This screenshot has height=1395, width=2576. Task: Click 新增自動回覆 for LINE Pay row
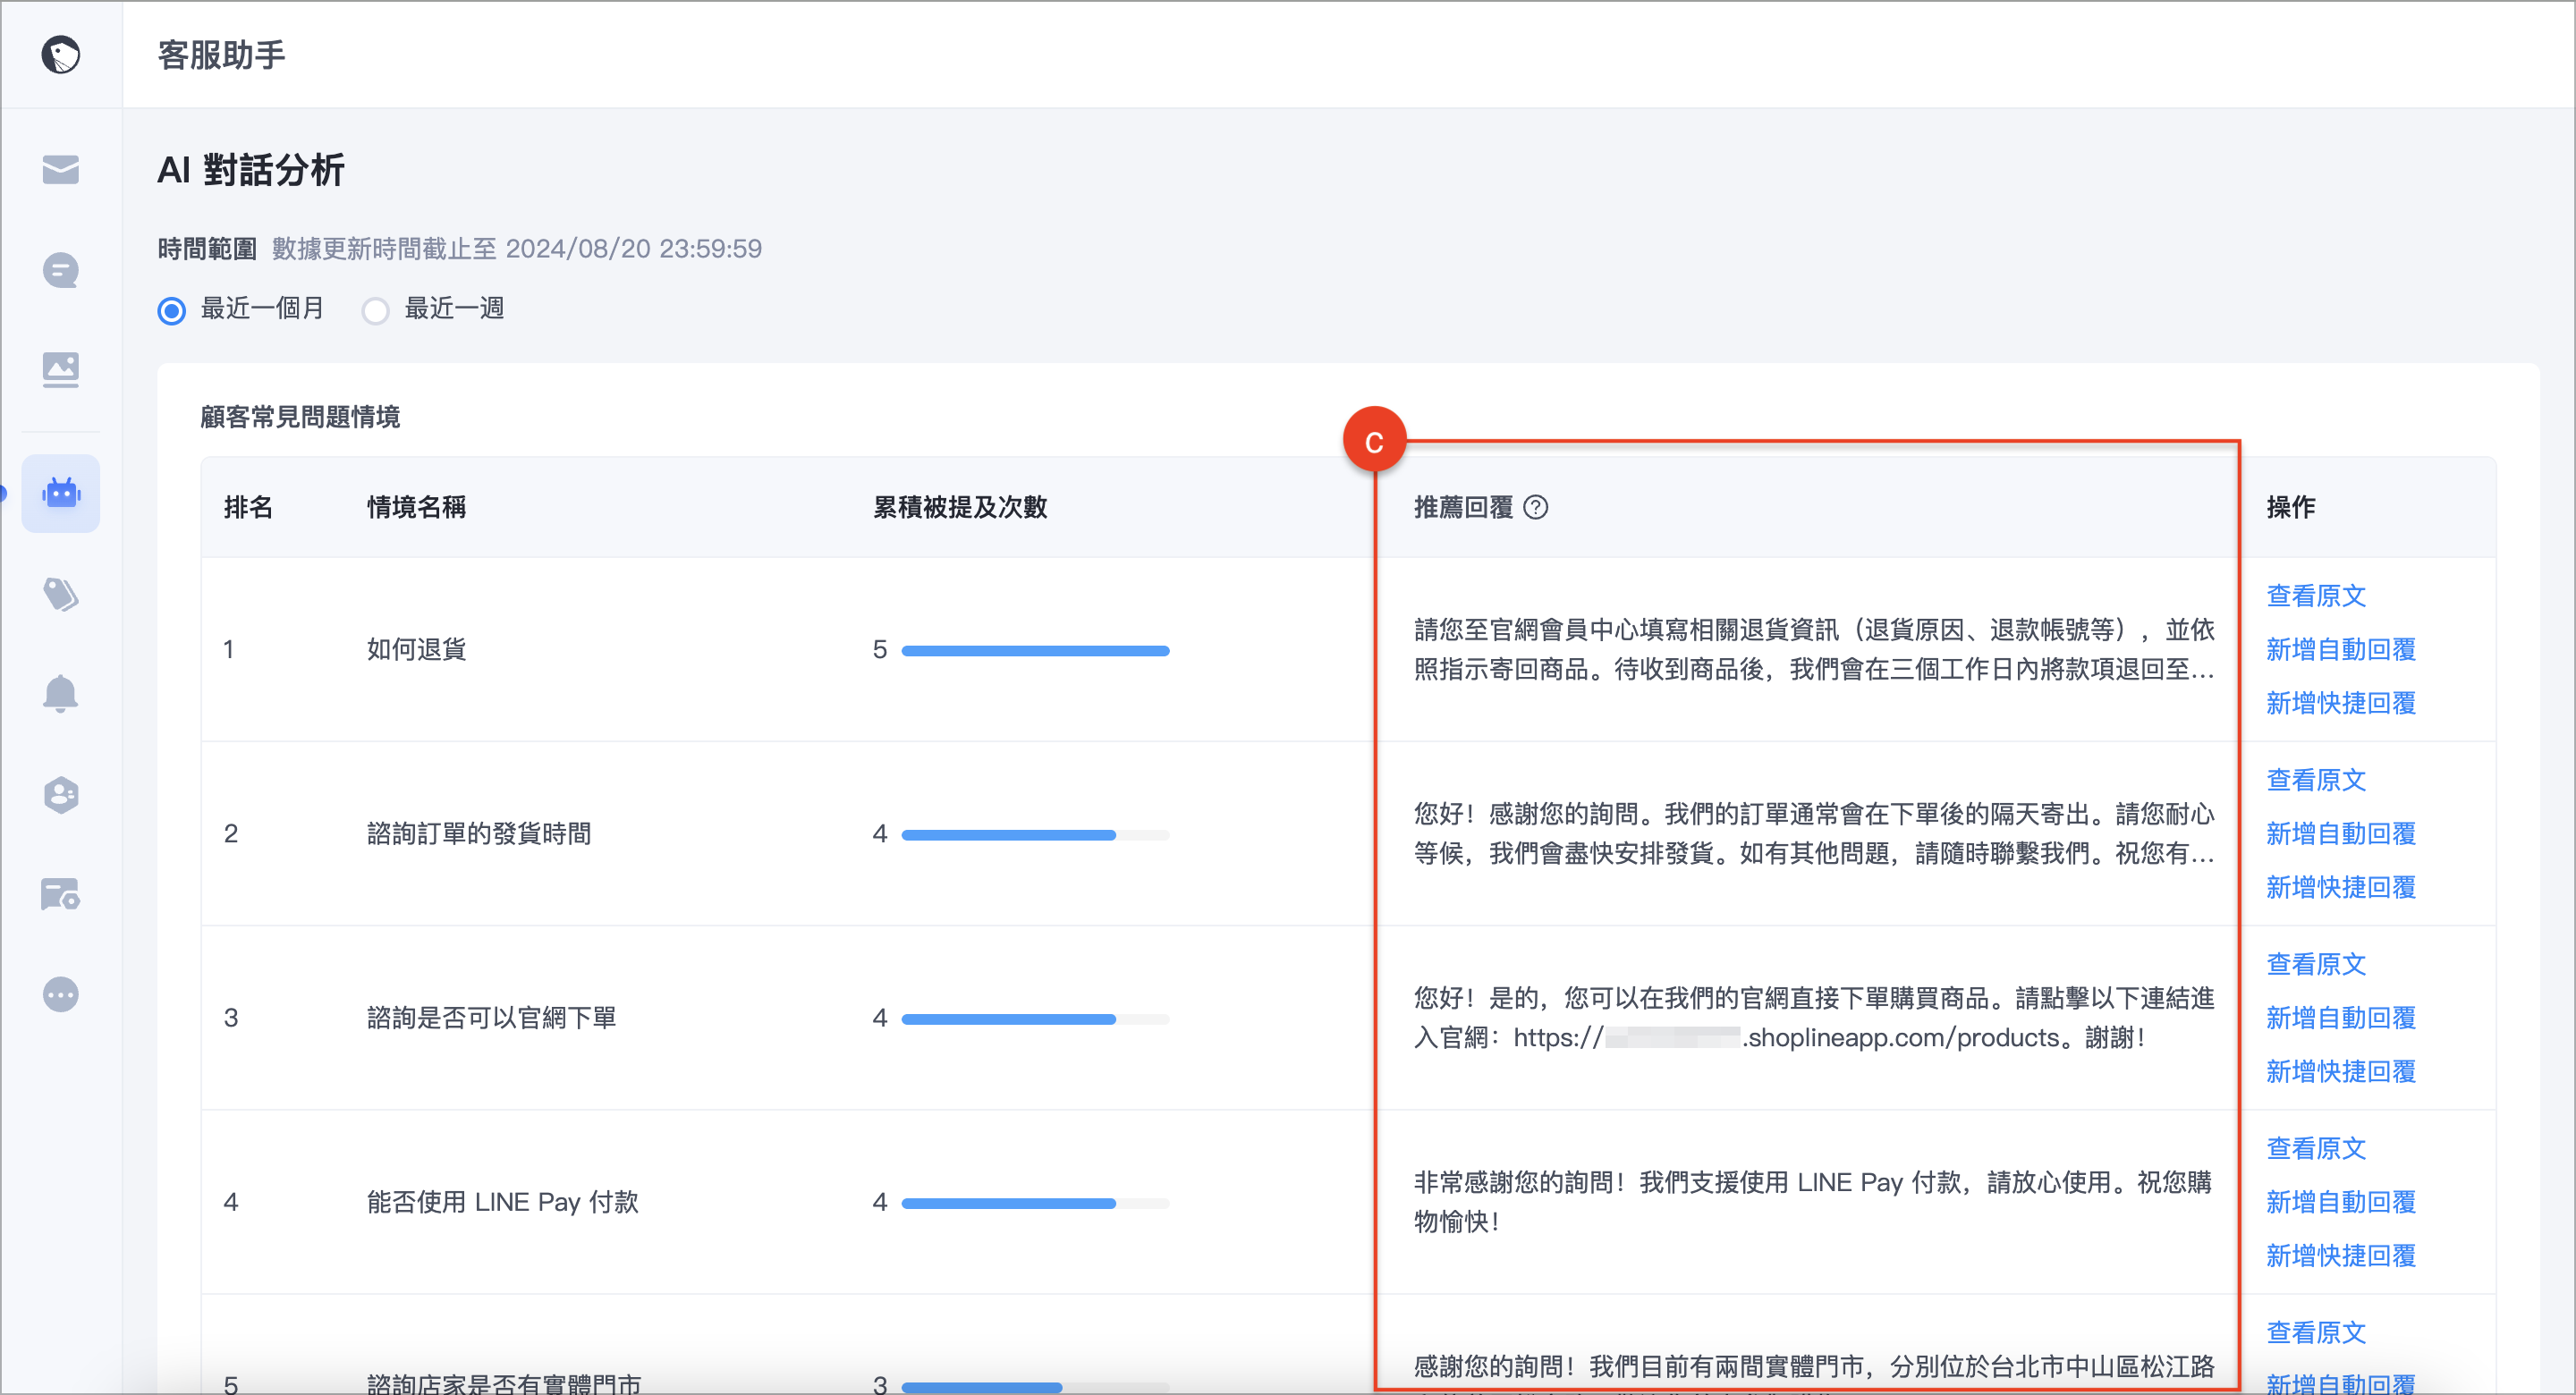click(2341, 1202)
